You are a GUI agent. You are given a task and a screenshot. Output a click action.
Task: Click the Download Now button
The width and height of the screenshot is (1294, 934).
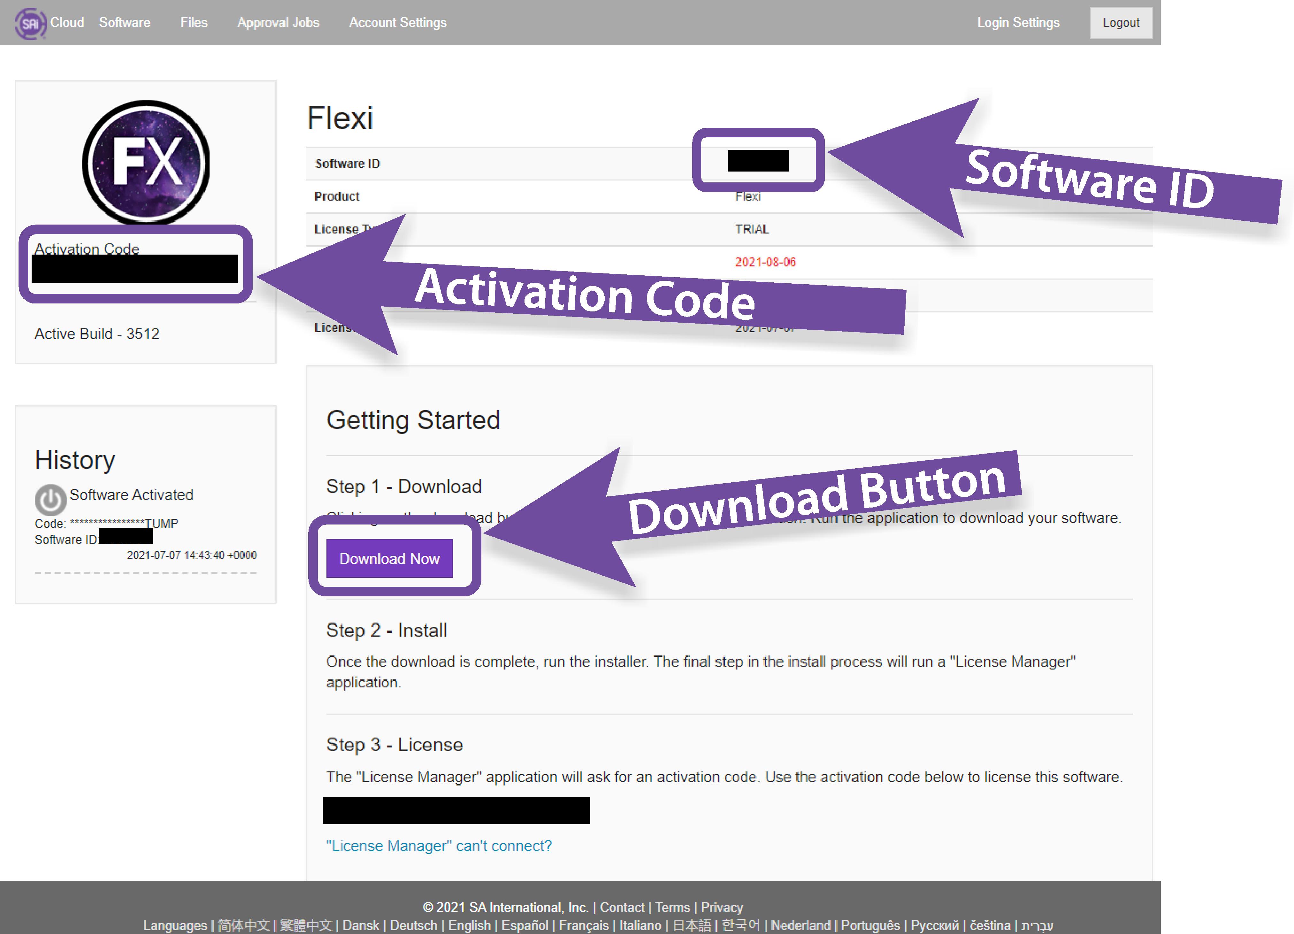390,559
